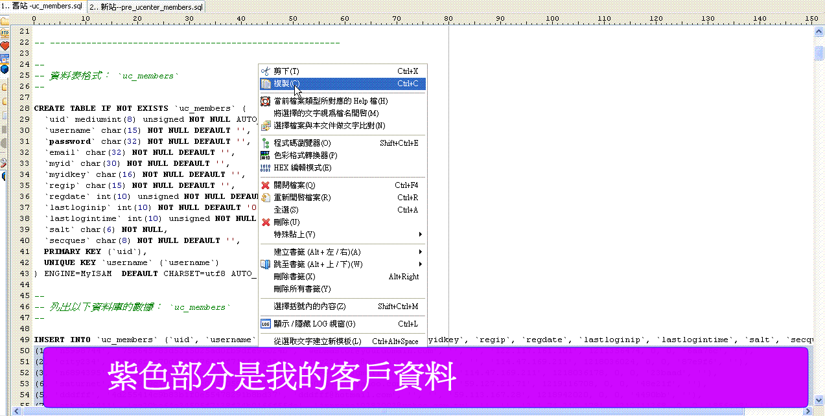This screenshot has height=416, width=825.
Task: Switch to HEX 編輯模式
Action: [x=342, y=168]
